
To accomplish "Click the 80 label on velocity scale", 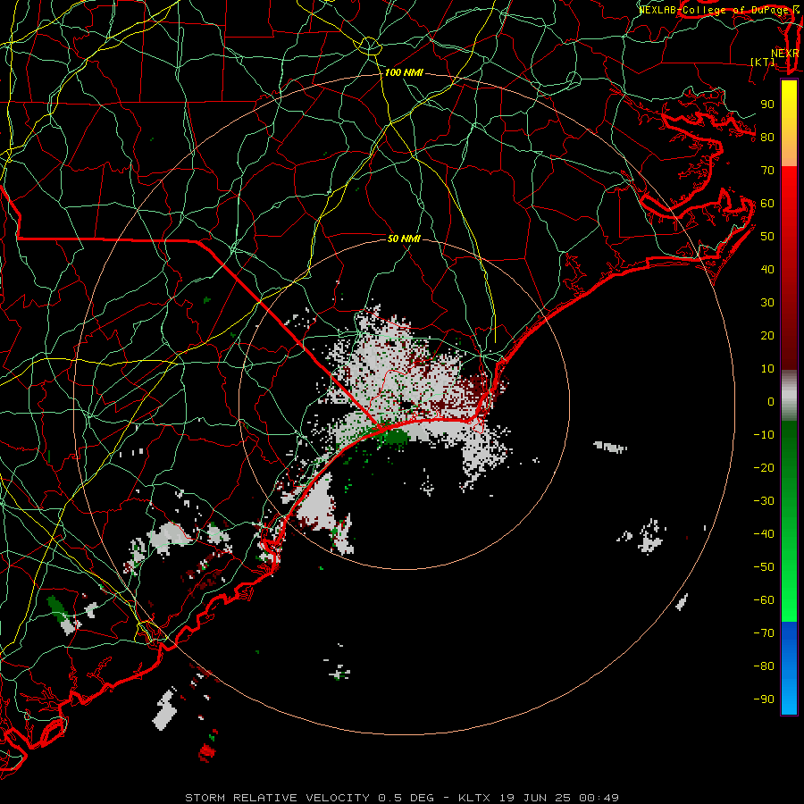I will (x=767, y=137).
